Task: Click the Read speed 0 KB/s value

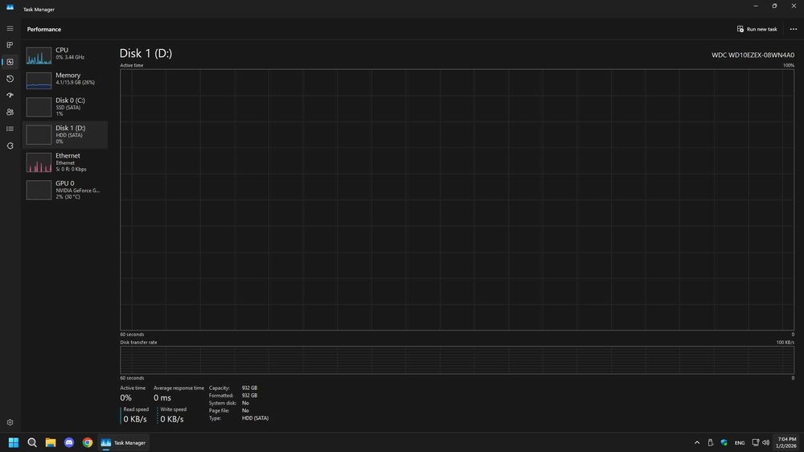Action: [x=135, y=419]
